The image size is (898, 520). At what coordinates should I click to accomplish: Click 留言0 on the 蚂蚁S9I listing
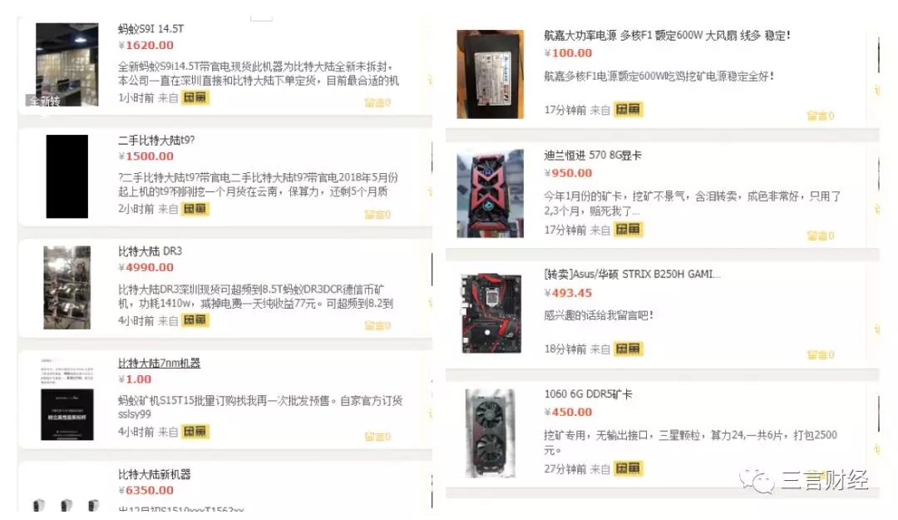click(x=377, y=102)
